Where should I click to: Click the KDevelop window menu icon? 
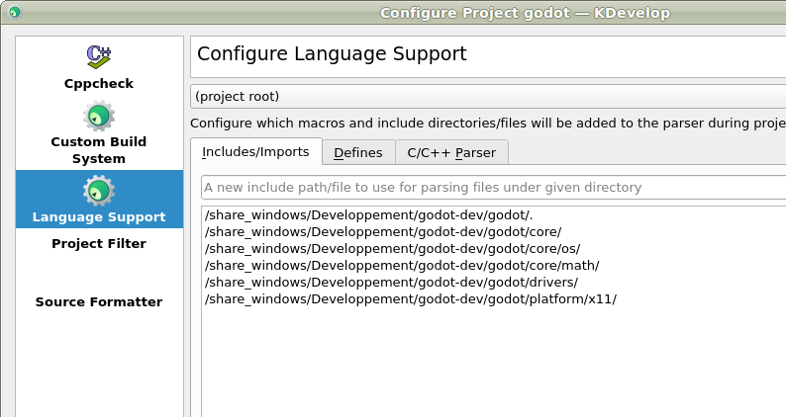(14, 13)
